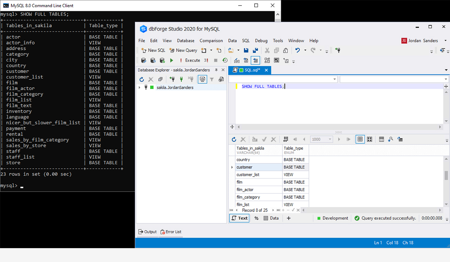Click the New Connection plug icon in Database Explorer
The image size is (450, 262).
[x=172, y=79]
